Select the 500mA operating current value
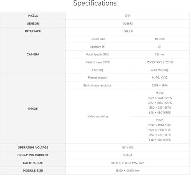 click(x=128, y=155)
